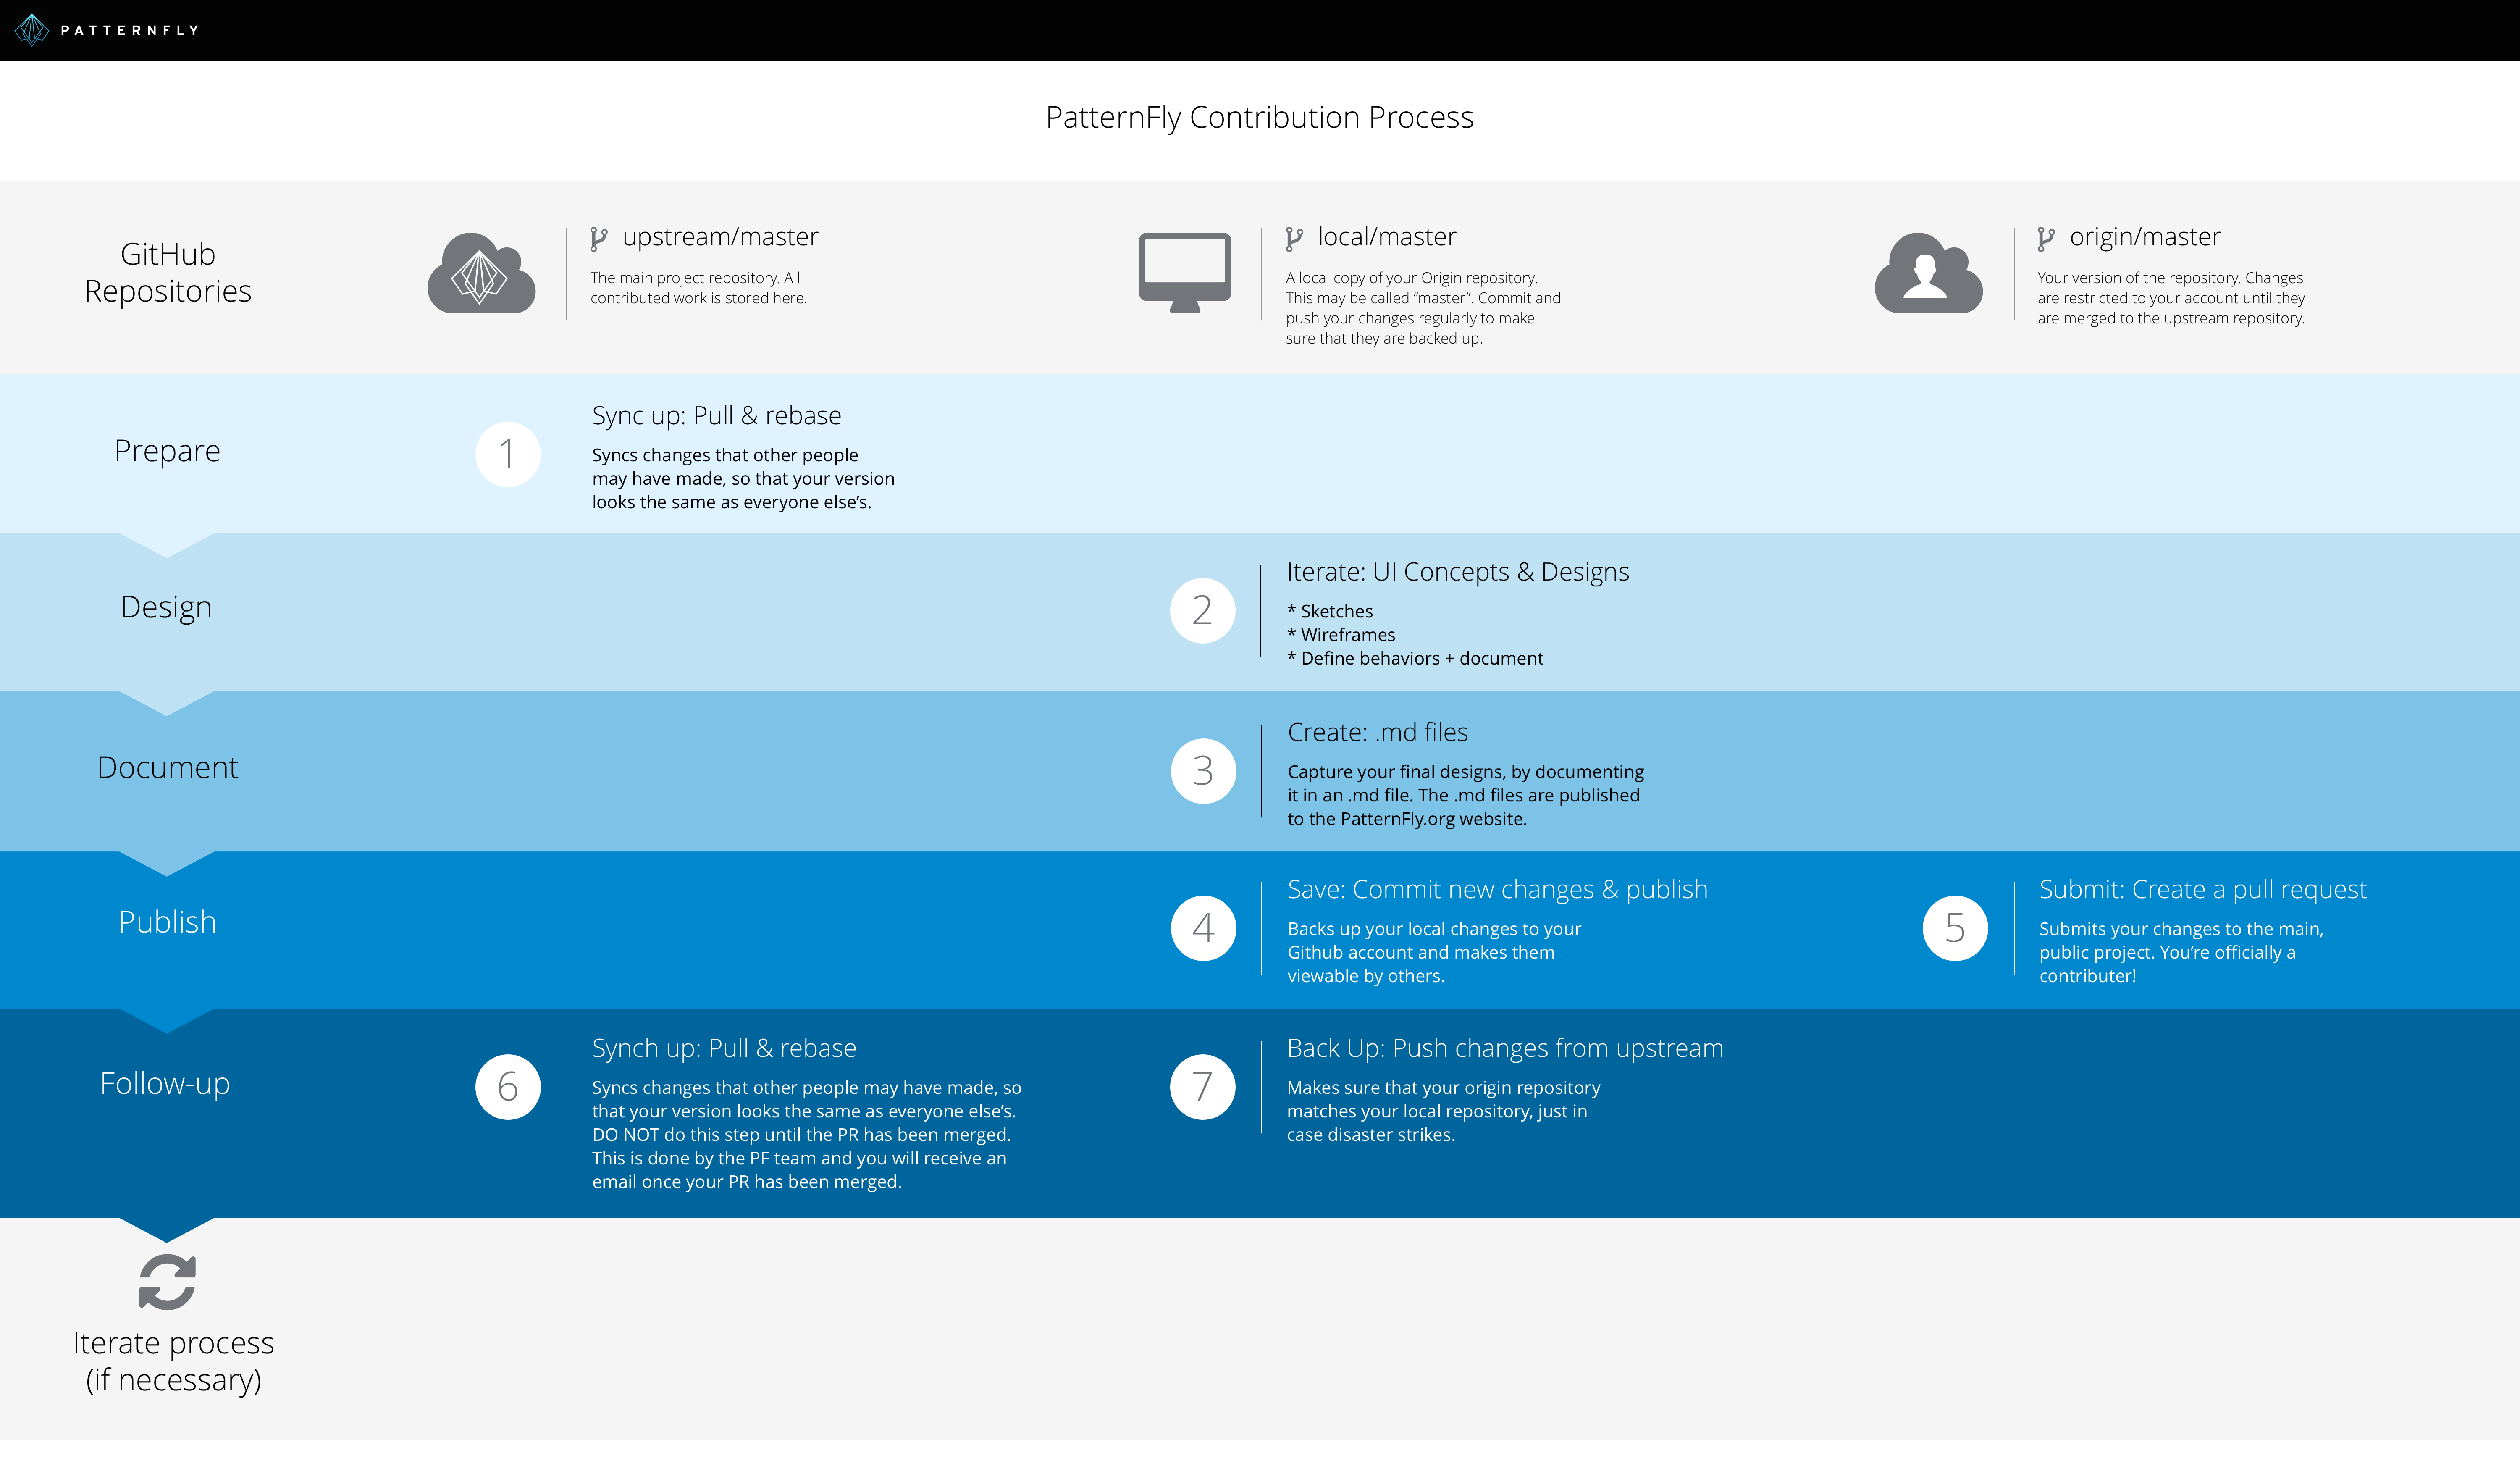Click the refresh arrows iterate icon

tap(167, 1281)
